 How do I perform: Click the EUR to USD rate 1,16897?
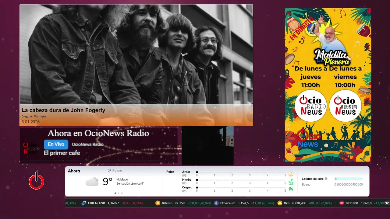click(113, 203)
